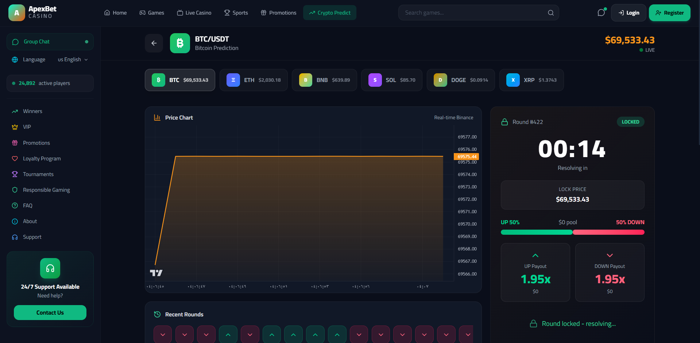
Task: Click the 00:14 countdown timer
Action: [x=572, y=149]
